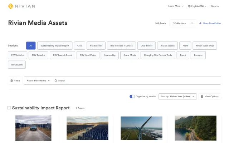Click Sustainability Impact Report section heading
Image resolution: width=229 pixels, height=143 pixels.
point(41,108)
